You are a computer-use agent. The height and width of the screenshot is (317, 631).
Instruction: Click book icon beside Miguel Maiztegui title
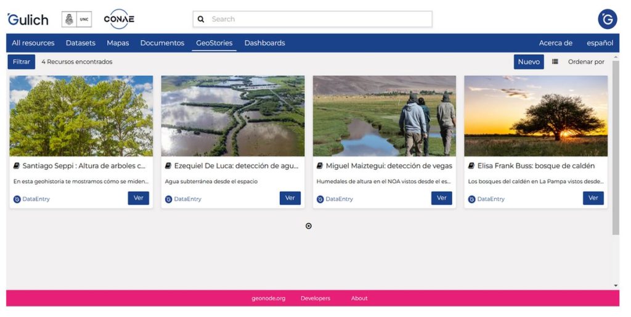pos(320,165)
